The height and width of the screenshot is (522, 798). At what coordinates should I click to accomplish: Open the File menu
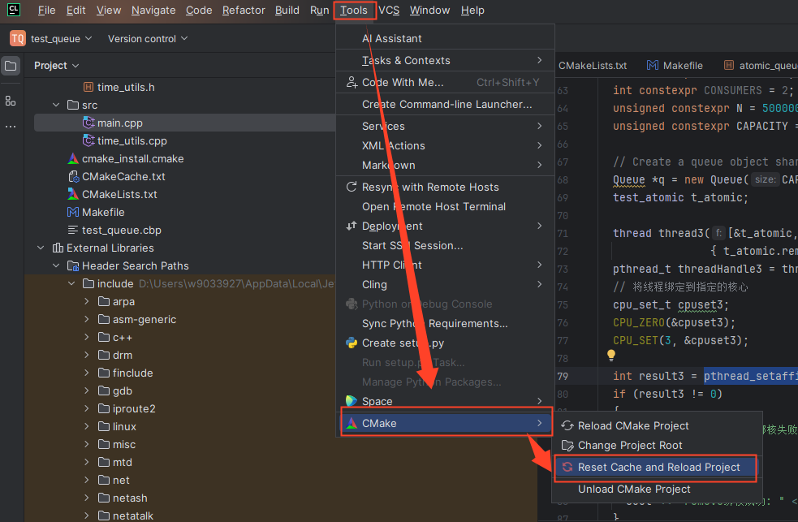[x=46, y=11]
